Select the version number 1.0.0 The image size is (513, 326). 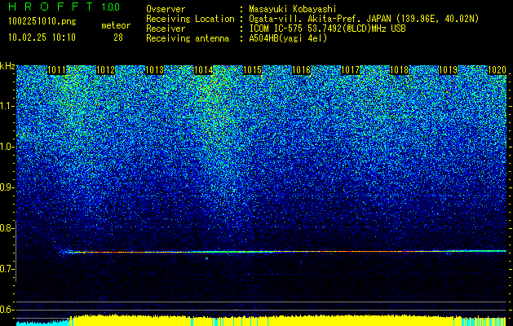coord(111,7)
